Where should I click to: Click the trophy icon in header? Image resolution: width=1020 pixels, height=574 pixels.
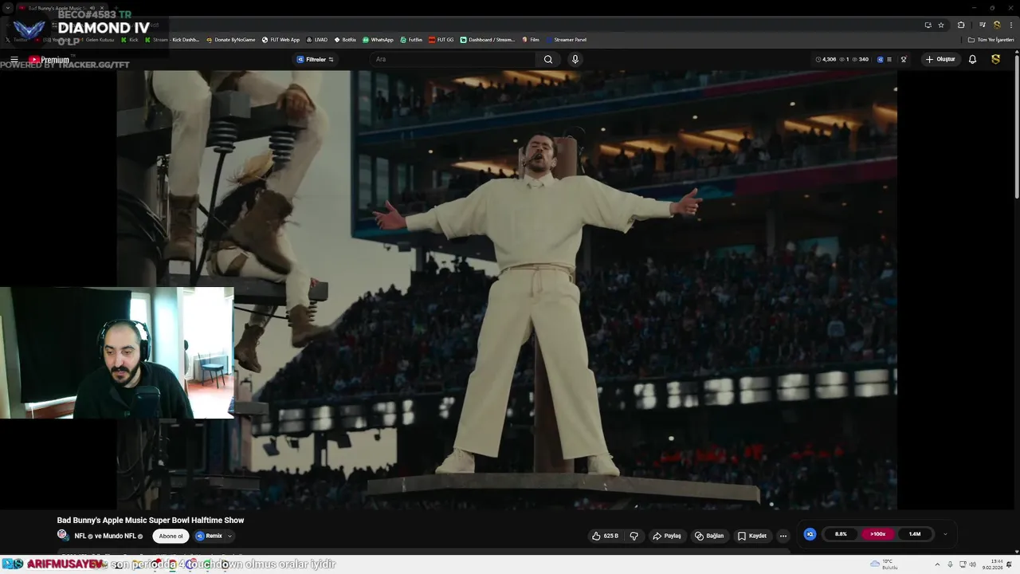(904, 59)
